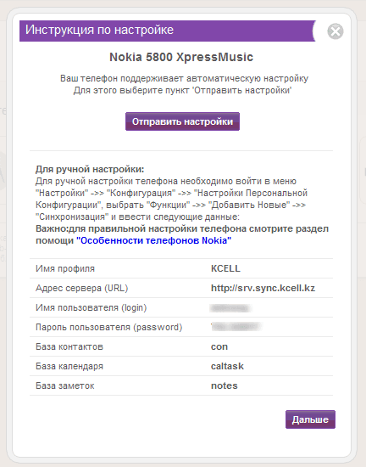
Task: Open the Особенности телефонов Nokia help link
Action: point(154,240)
